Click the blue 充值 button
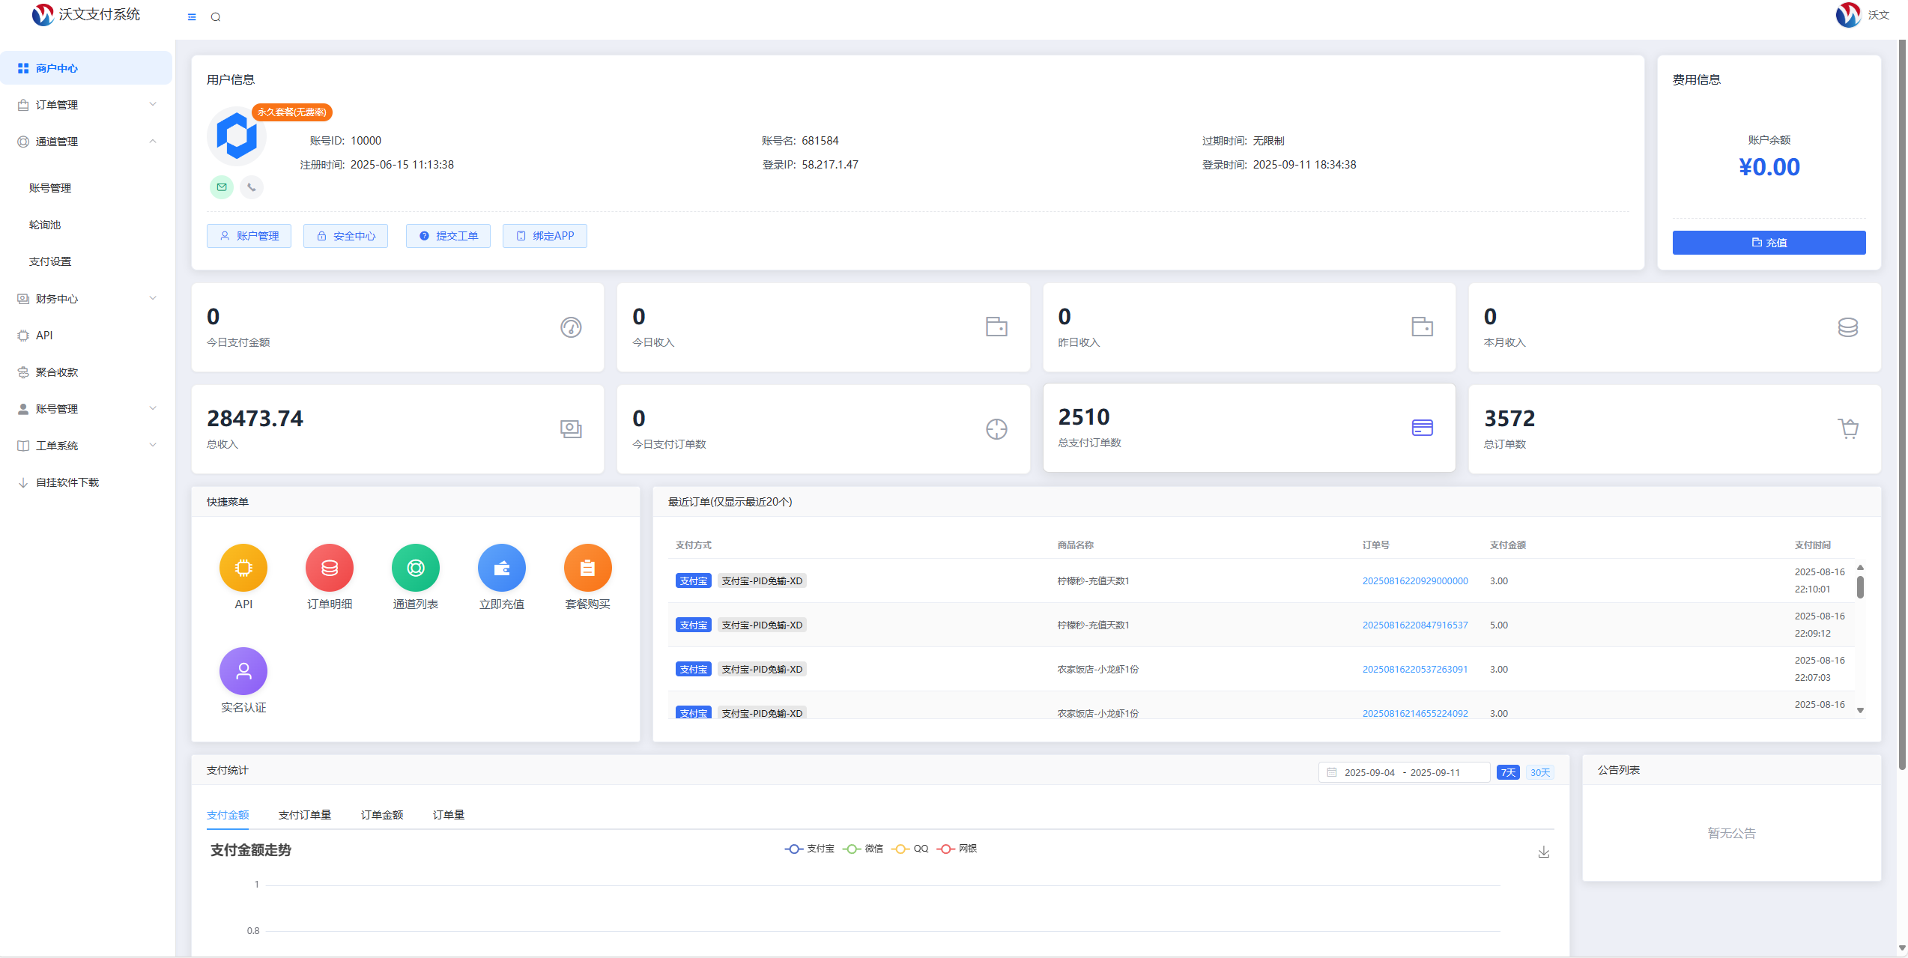The height and width of the screenshot is (958, 1908). [1769, 243]
